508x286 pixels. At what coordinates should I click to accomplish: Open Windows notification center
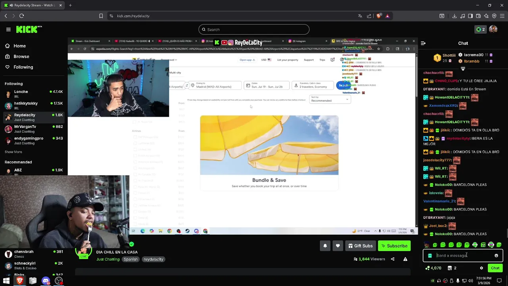pyautogui.click(x=499, y=281)
